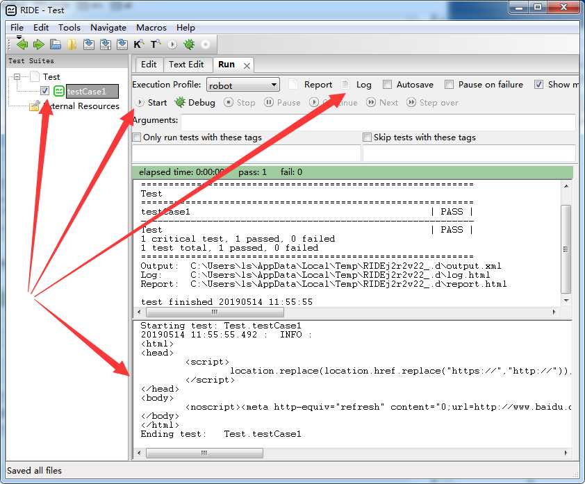The image size is (585, 484).
Task: Click the RIDE robot icon in title bar
Action: pyautogui.click(x=11, y=10)
